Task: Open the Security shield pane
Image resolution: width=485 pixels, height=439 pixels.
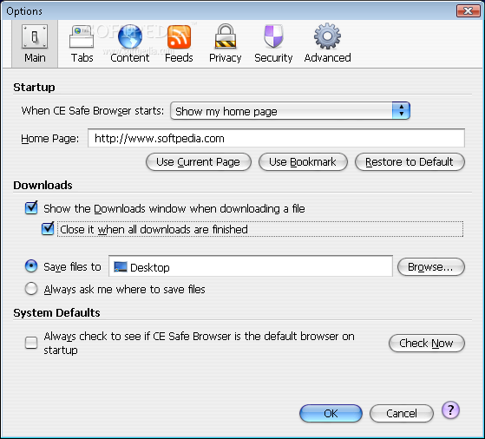Action: coord(273,43)
